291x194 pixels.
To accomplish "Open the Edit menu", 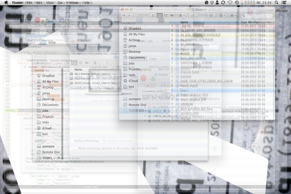I will tap(39, 2).
